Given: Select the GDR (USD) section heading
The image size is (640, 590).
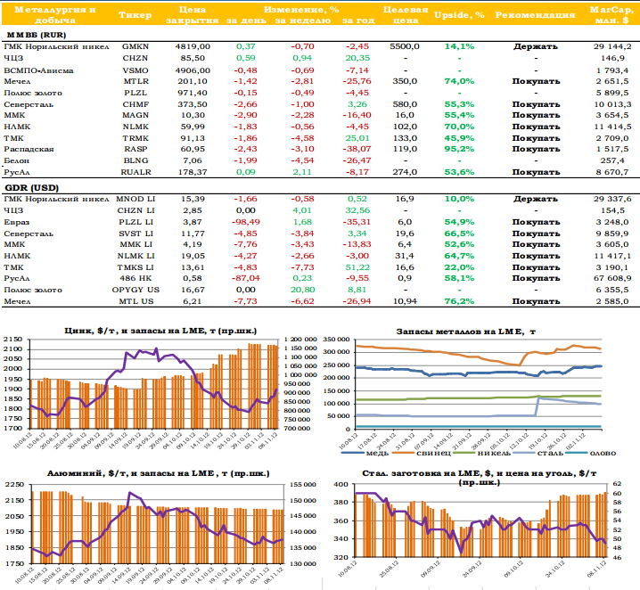Looking at the screenshot, I should click(32, 188).
